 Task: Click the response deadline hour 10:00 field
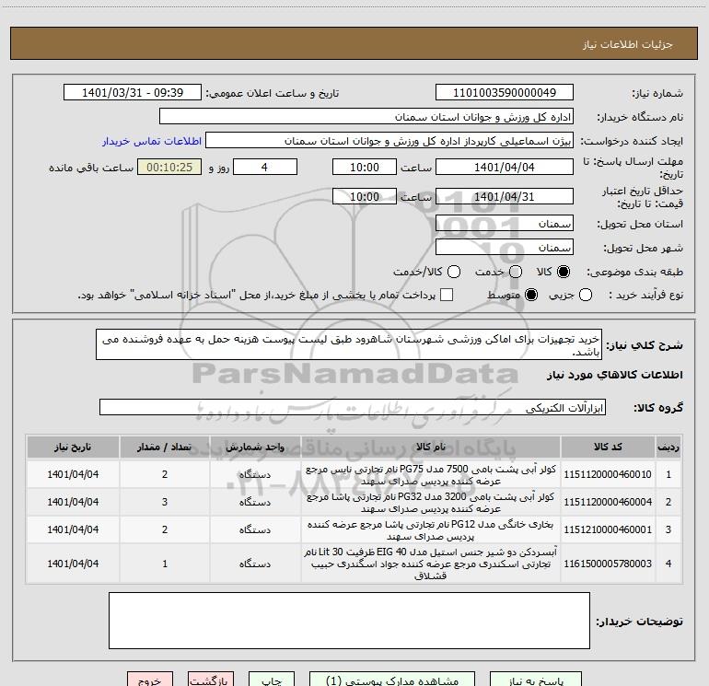(x=365, y=168)
